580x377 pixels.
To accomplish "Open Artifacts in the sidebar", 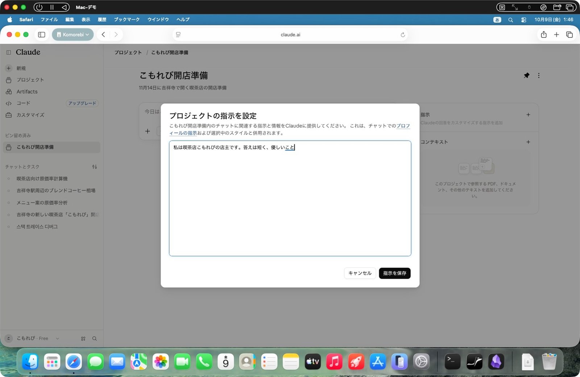I will click(x=27, y=92).
